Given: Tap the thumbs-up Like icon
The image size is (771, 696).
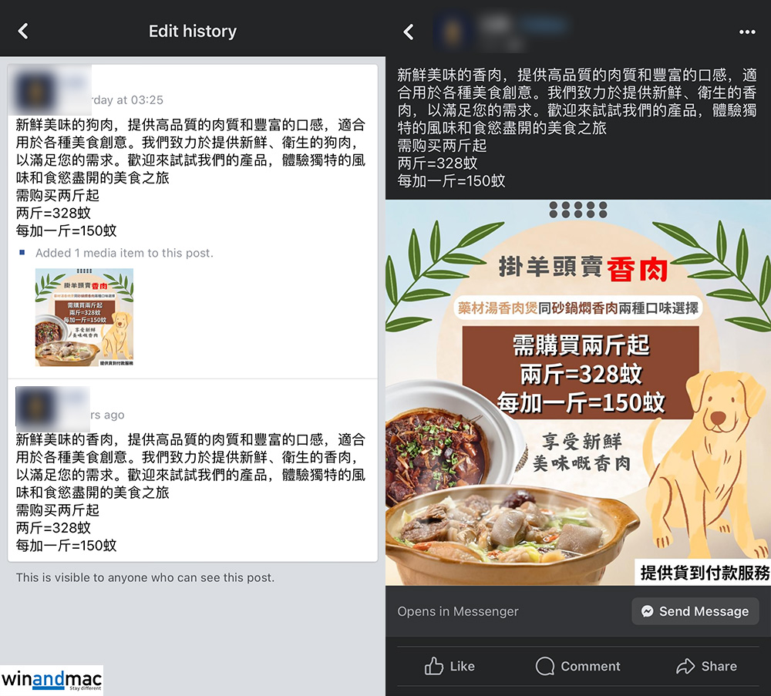Looking at the screenshot, I should point(433,666).
